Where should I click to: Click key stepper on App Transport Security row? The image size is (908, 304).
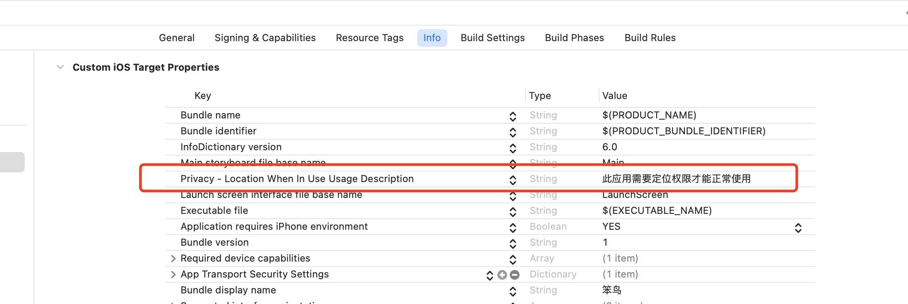(x=490, y=275)
